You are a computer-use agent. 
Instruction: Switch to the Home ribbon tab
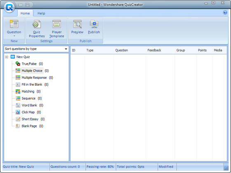[25, 13]
